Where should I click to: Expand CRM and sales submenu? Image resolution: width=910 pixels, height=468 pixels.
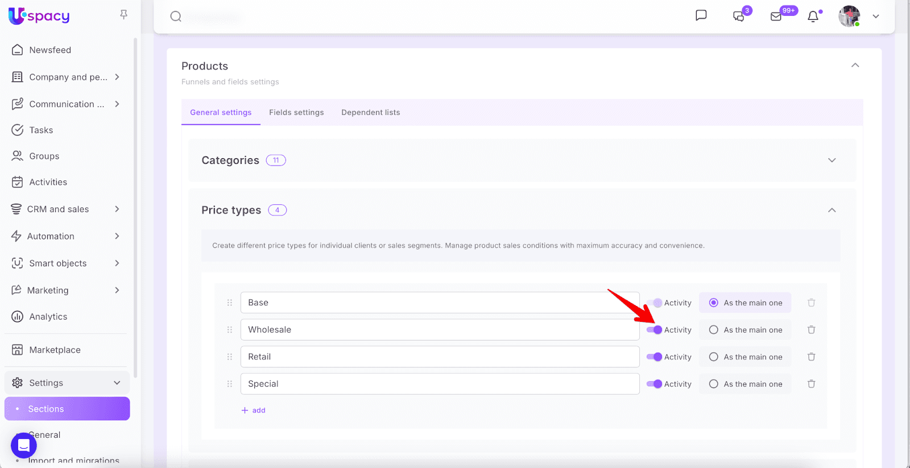click(117, 209)
